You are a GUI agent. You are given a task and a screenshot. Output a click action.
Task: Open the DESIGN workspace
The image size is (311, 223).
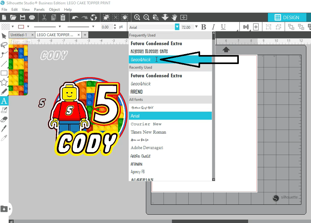[x=287, y=17]
